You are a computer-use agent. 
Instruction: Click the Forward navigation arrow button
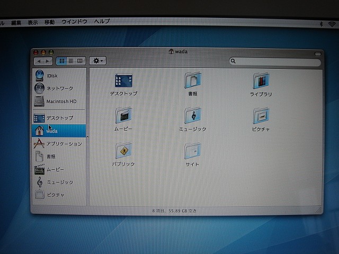[x=48, y=61]
